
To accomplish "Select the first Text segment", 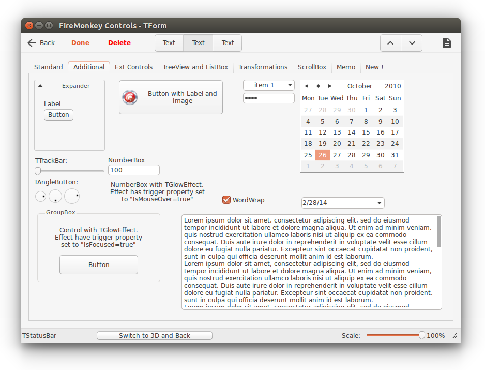I will point(169,43).
